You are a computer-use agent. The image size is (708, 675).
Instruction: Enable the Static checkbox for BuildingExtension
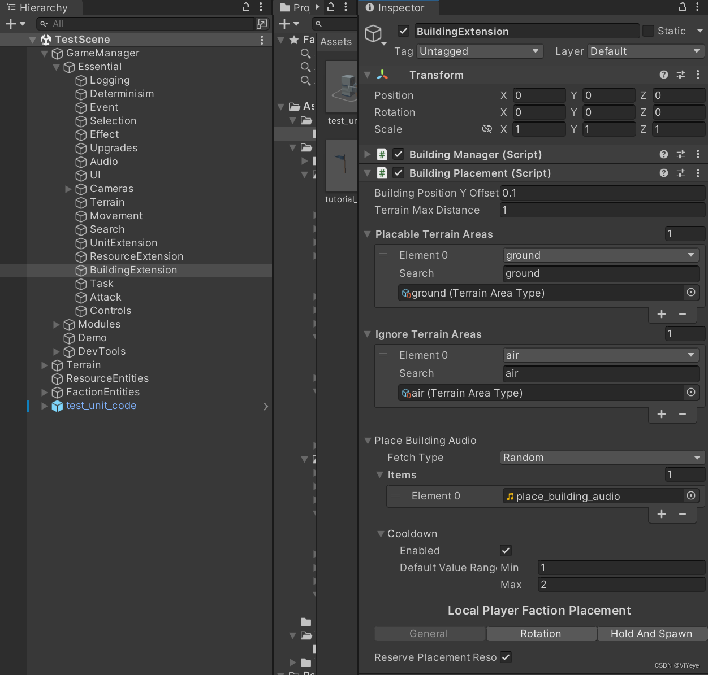(648, 31)
